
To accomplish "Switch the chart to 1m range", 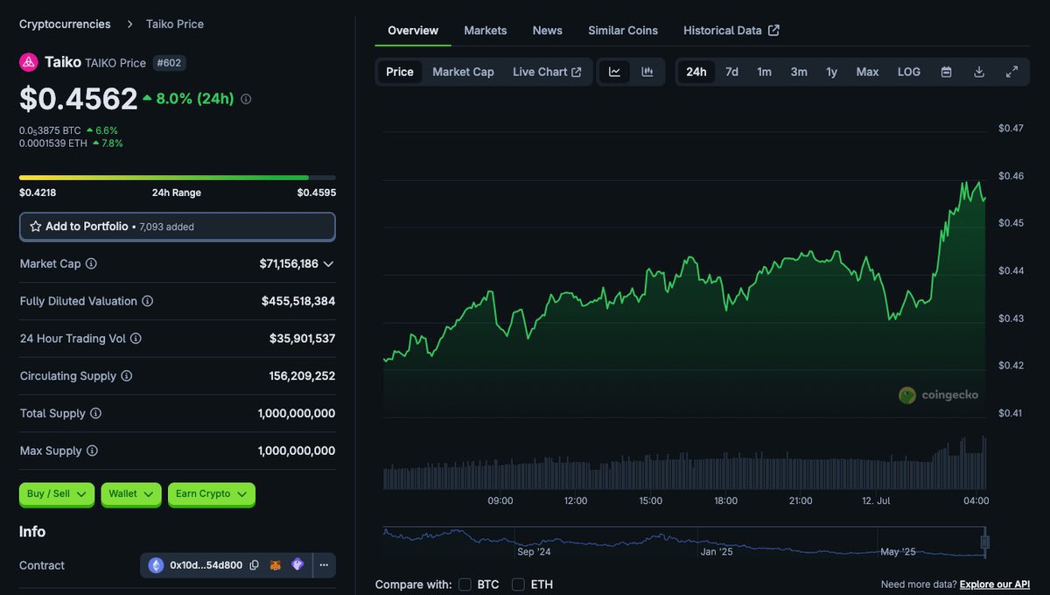I will point(765,72).
